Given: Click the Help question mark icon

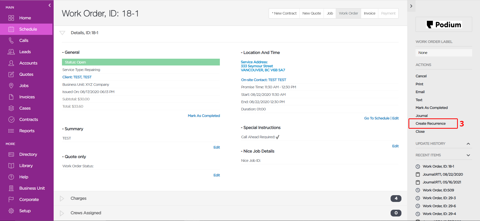Looking at the screenshot, I should click(11, 177).
